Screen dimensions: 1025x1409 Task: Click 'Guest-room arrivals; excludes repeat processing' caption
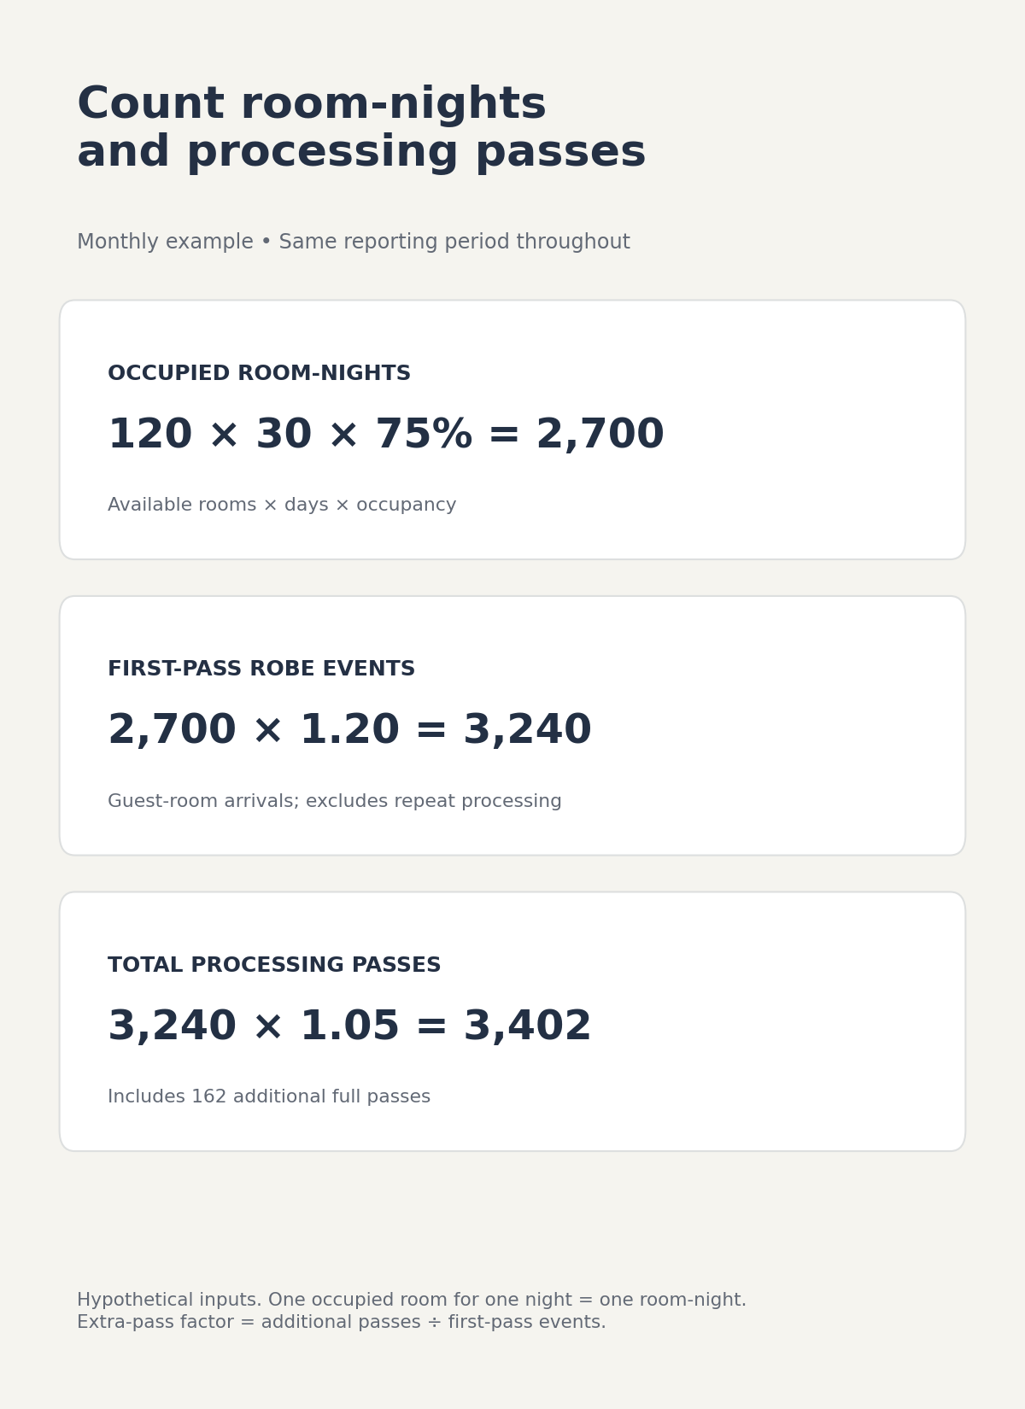pos(335,801)
